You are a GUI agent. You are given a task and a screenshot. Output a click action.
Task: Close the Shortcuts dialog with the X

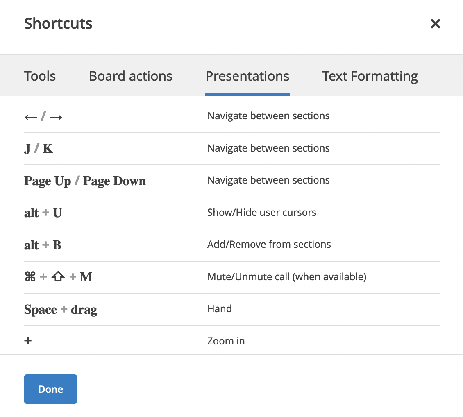click(435, 24)
